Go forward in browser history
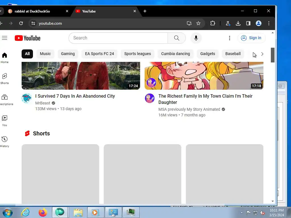Viewport: 291px width, 218px height. (x=11, y=23)
